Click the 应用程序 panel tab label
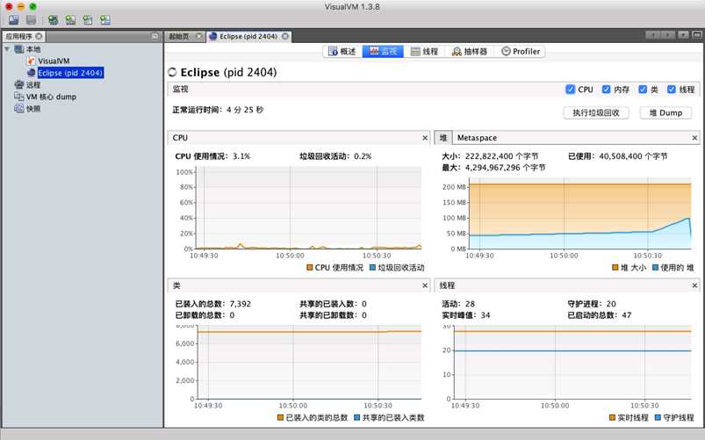 [19, 36]
